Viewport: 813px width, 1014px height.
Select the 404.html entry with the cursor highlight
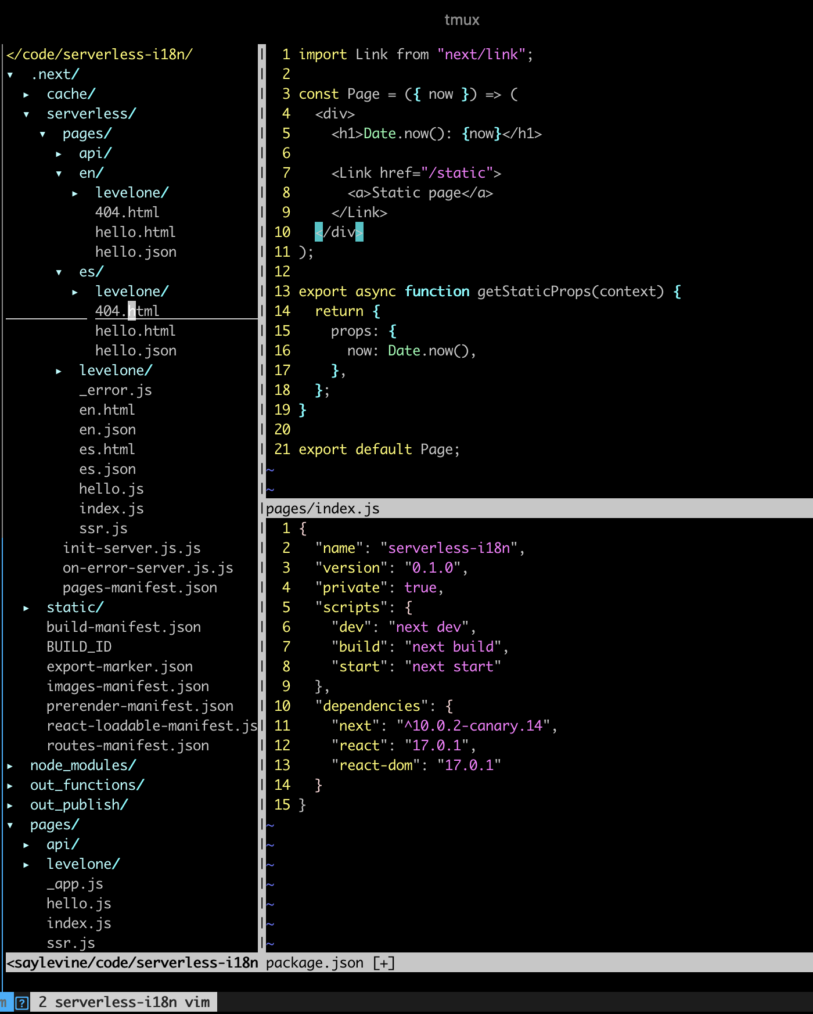coord(127,311)
